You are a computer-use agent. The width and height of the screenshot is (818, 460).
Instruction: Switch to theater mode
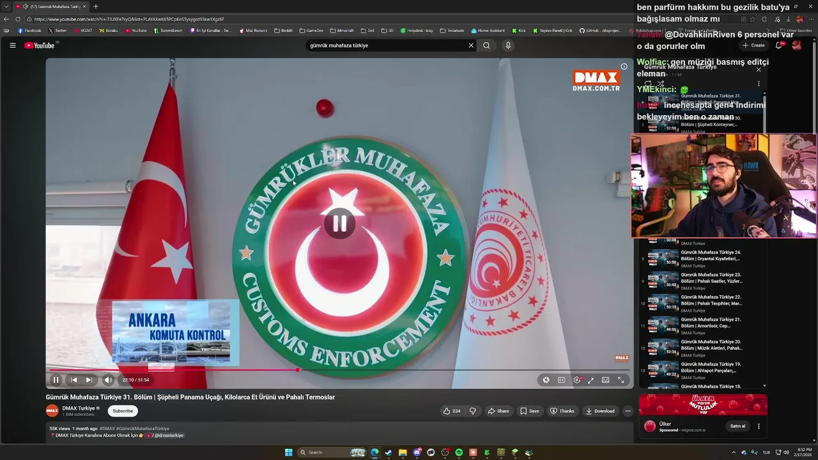605,379
